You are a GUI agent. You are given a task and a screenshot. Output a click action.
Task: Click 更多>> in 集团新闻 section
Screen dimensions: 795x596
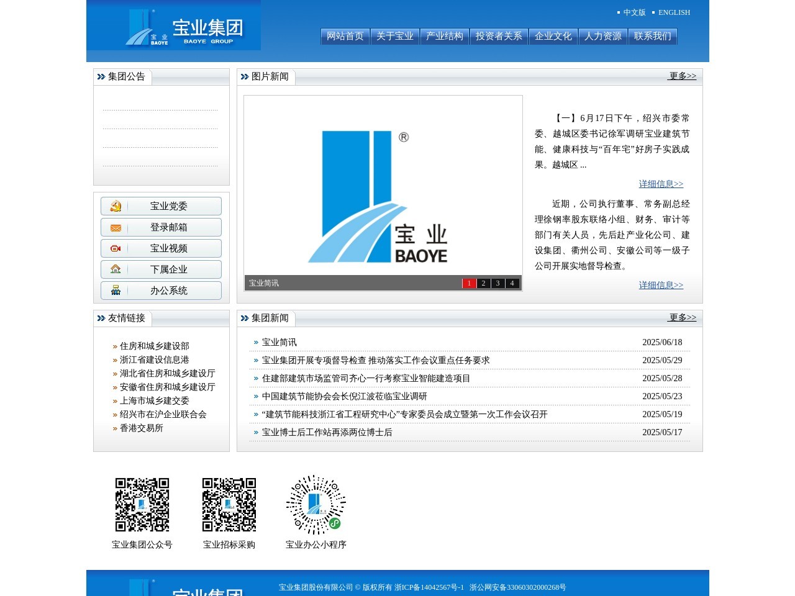tap(682, 317)
